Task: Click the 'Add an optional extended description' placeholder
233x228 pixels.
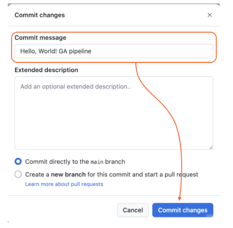Action: click(75, 87)
